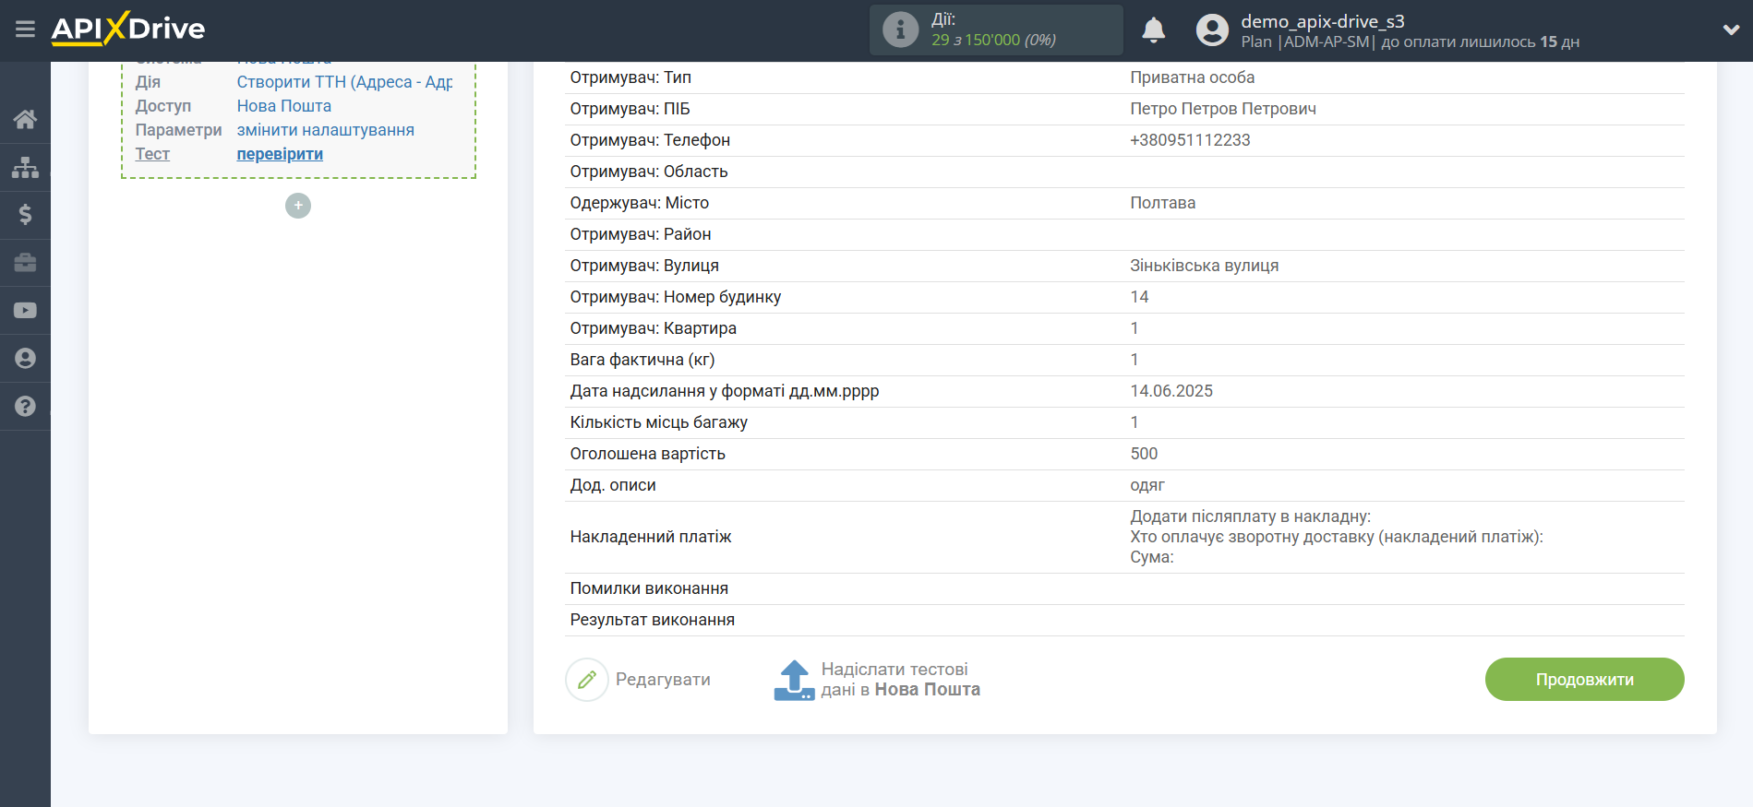Image resolution: width=1753 pixels, height=807 pixels.
Task: Click the Доступ label
Action: 162,106
